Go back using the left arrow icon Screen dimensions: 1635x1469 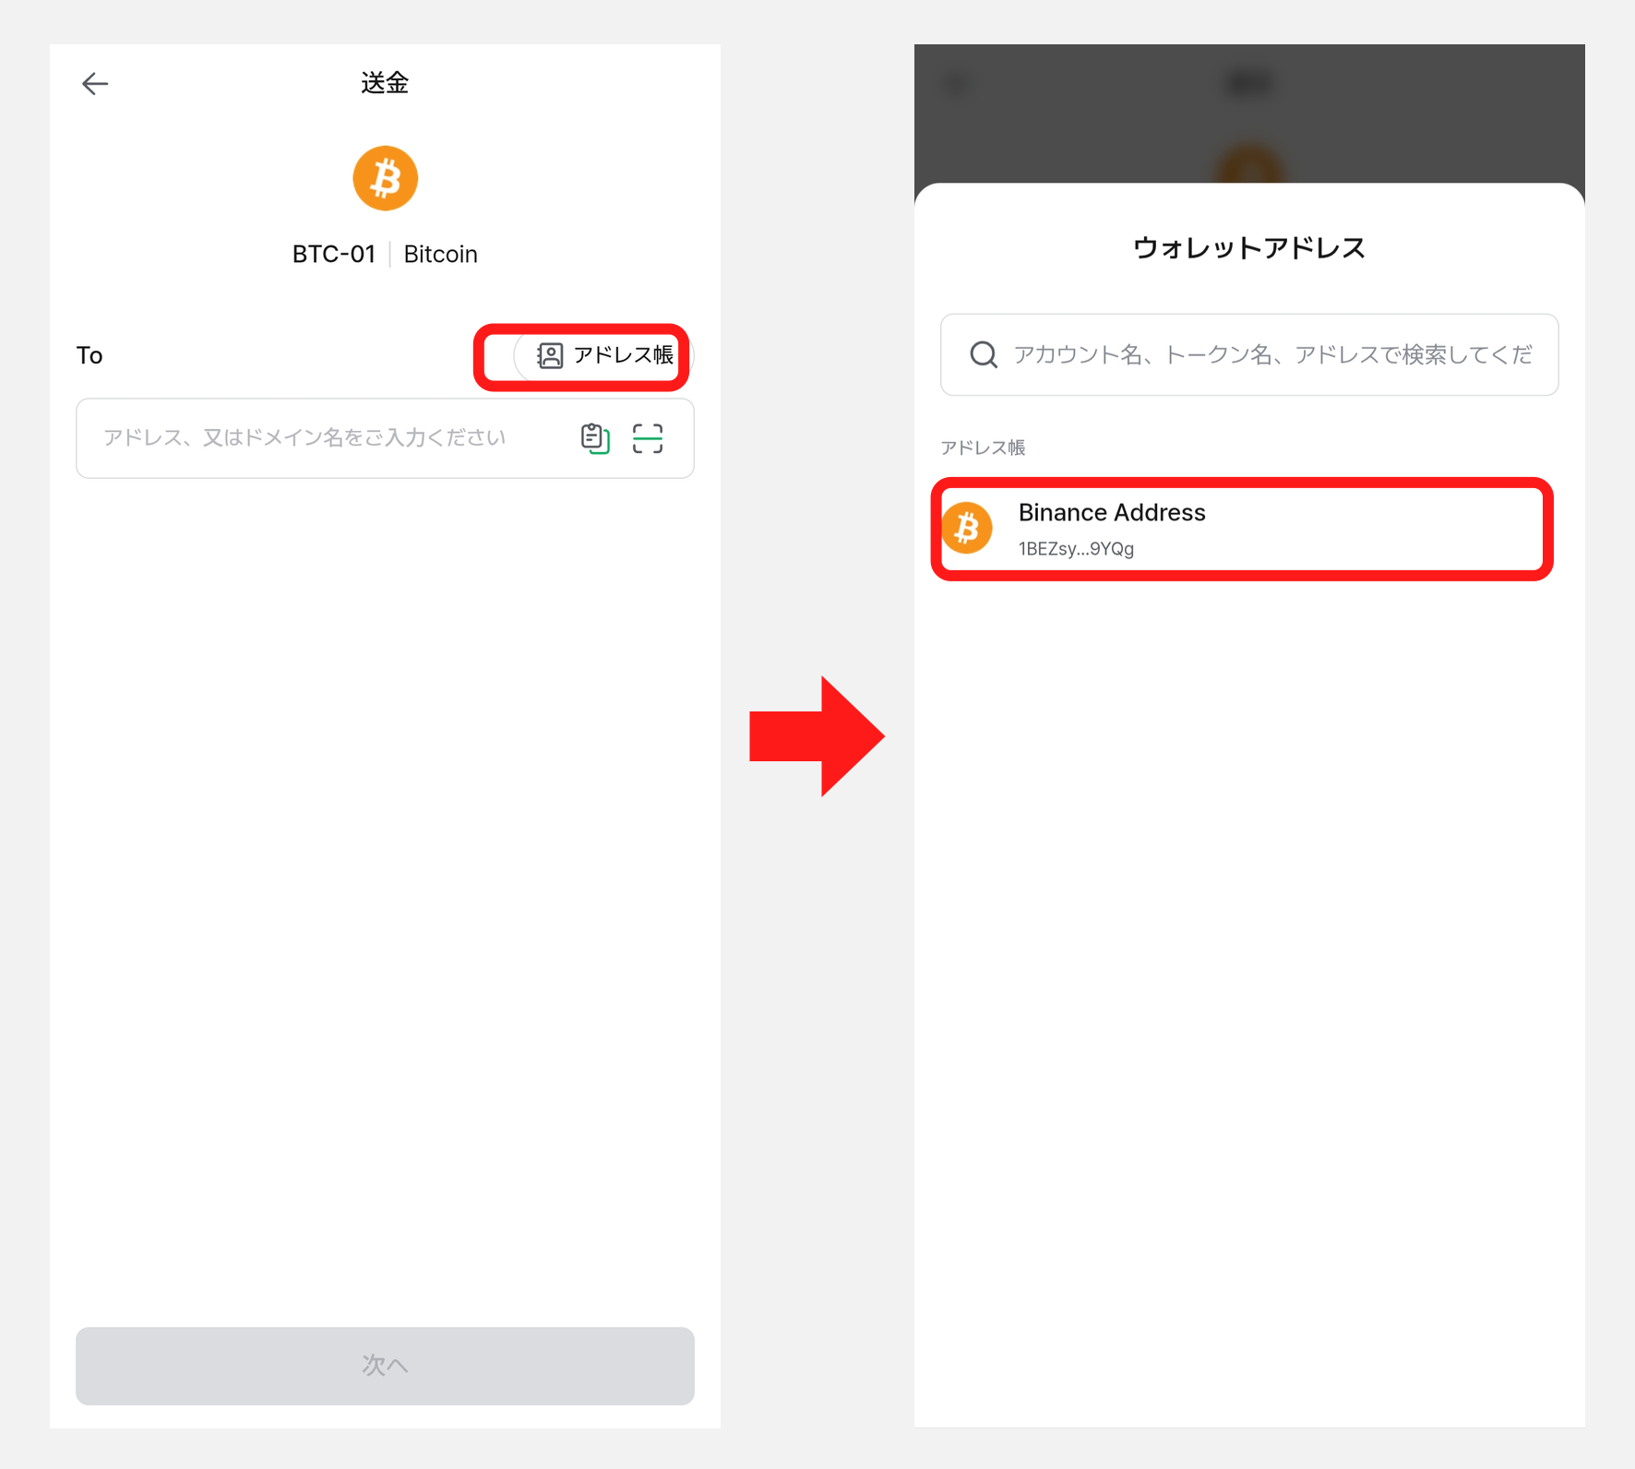(x=95, y=84)
